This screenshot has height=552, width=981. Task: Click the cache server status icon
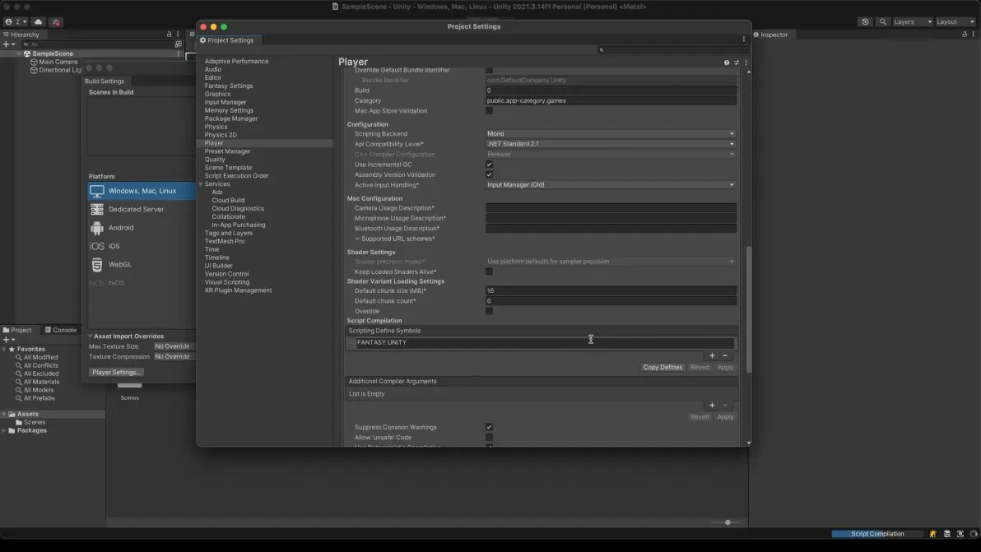[x=946, y=534]
